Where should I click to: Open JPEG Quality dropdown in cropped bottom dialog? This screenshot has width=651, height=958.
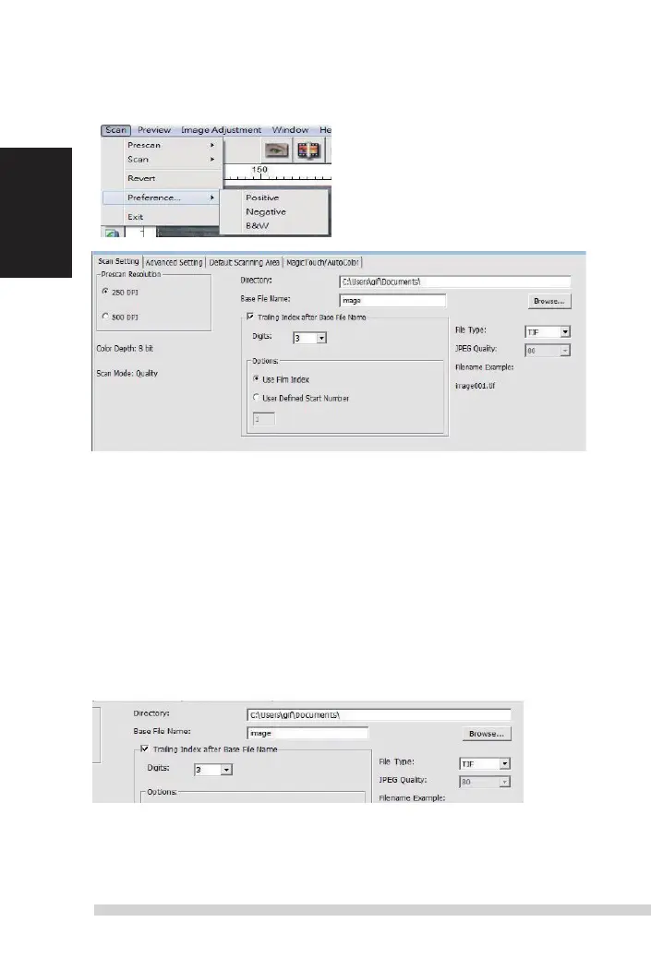[x=505, y=782]
